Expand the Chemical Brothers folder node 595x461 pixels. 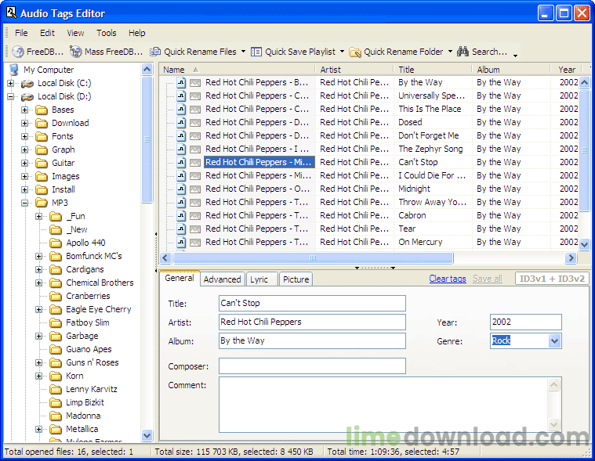point(38,283)
